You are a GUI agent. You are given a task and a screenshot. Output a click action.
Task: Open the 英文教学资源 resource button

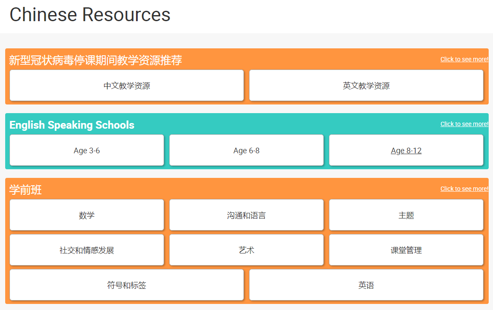[366, 85]
